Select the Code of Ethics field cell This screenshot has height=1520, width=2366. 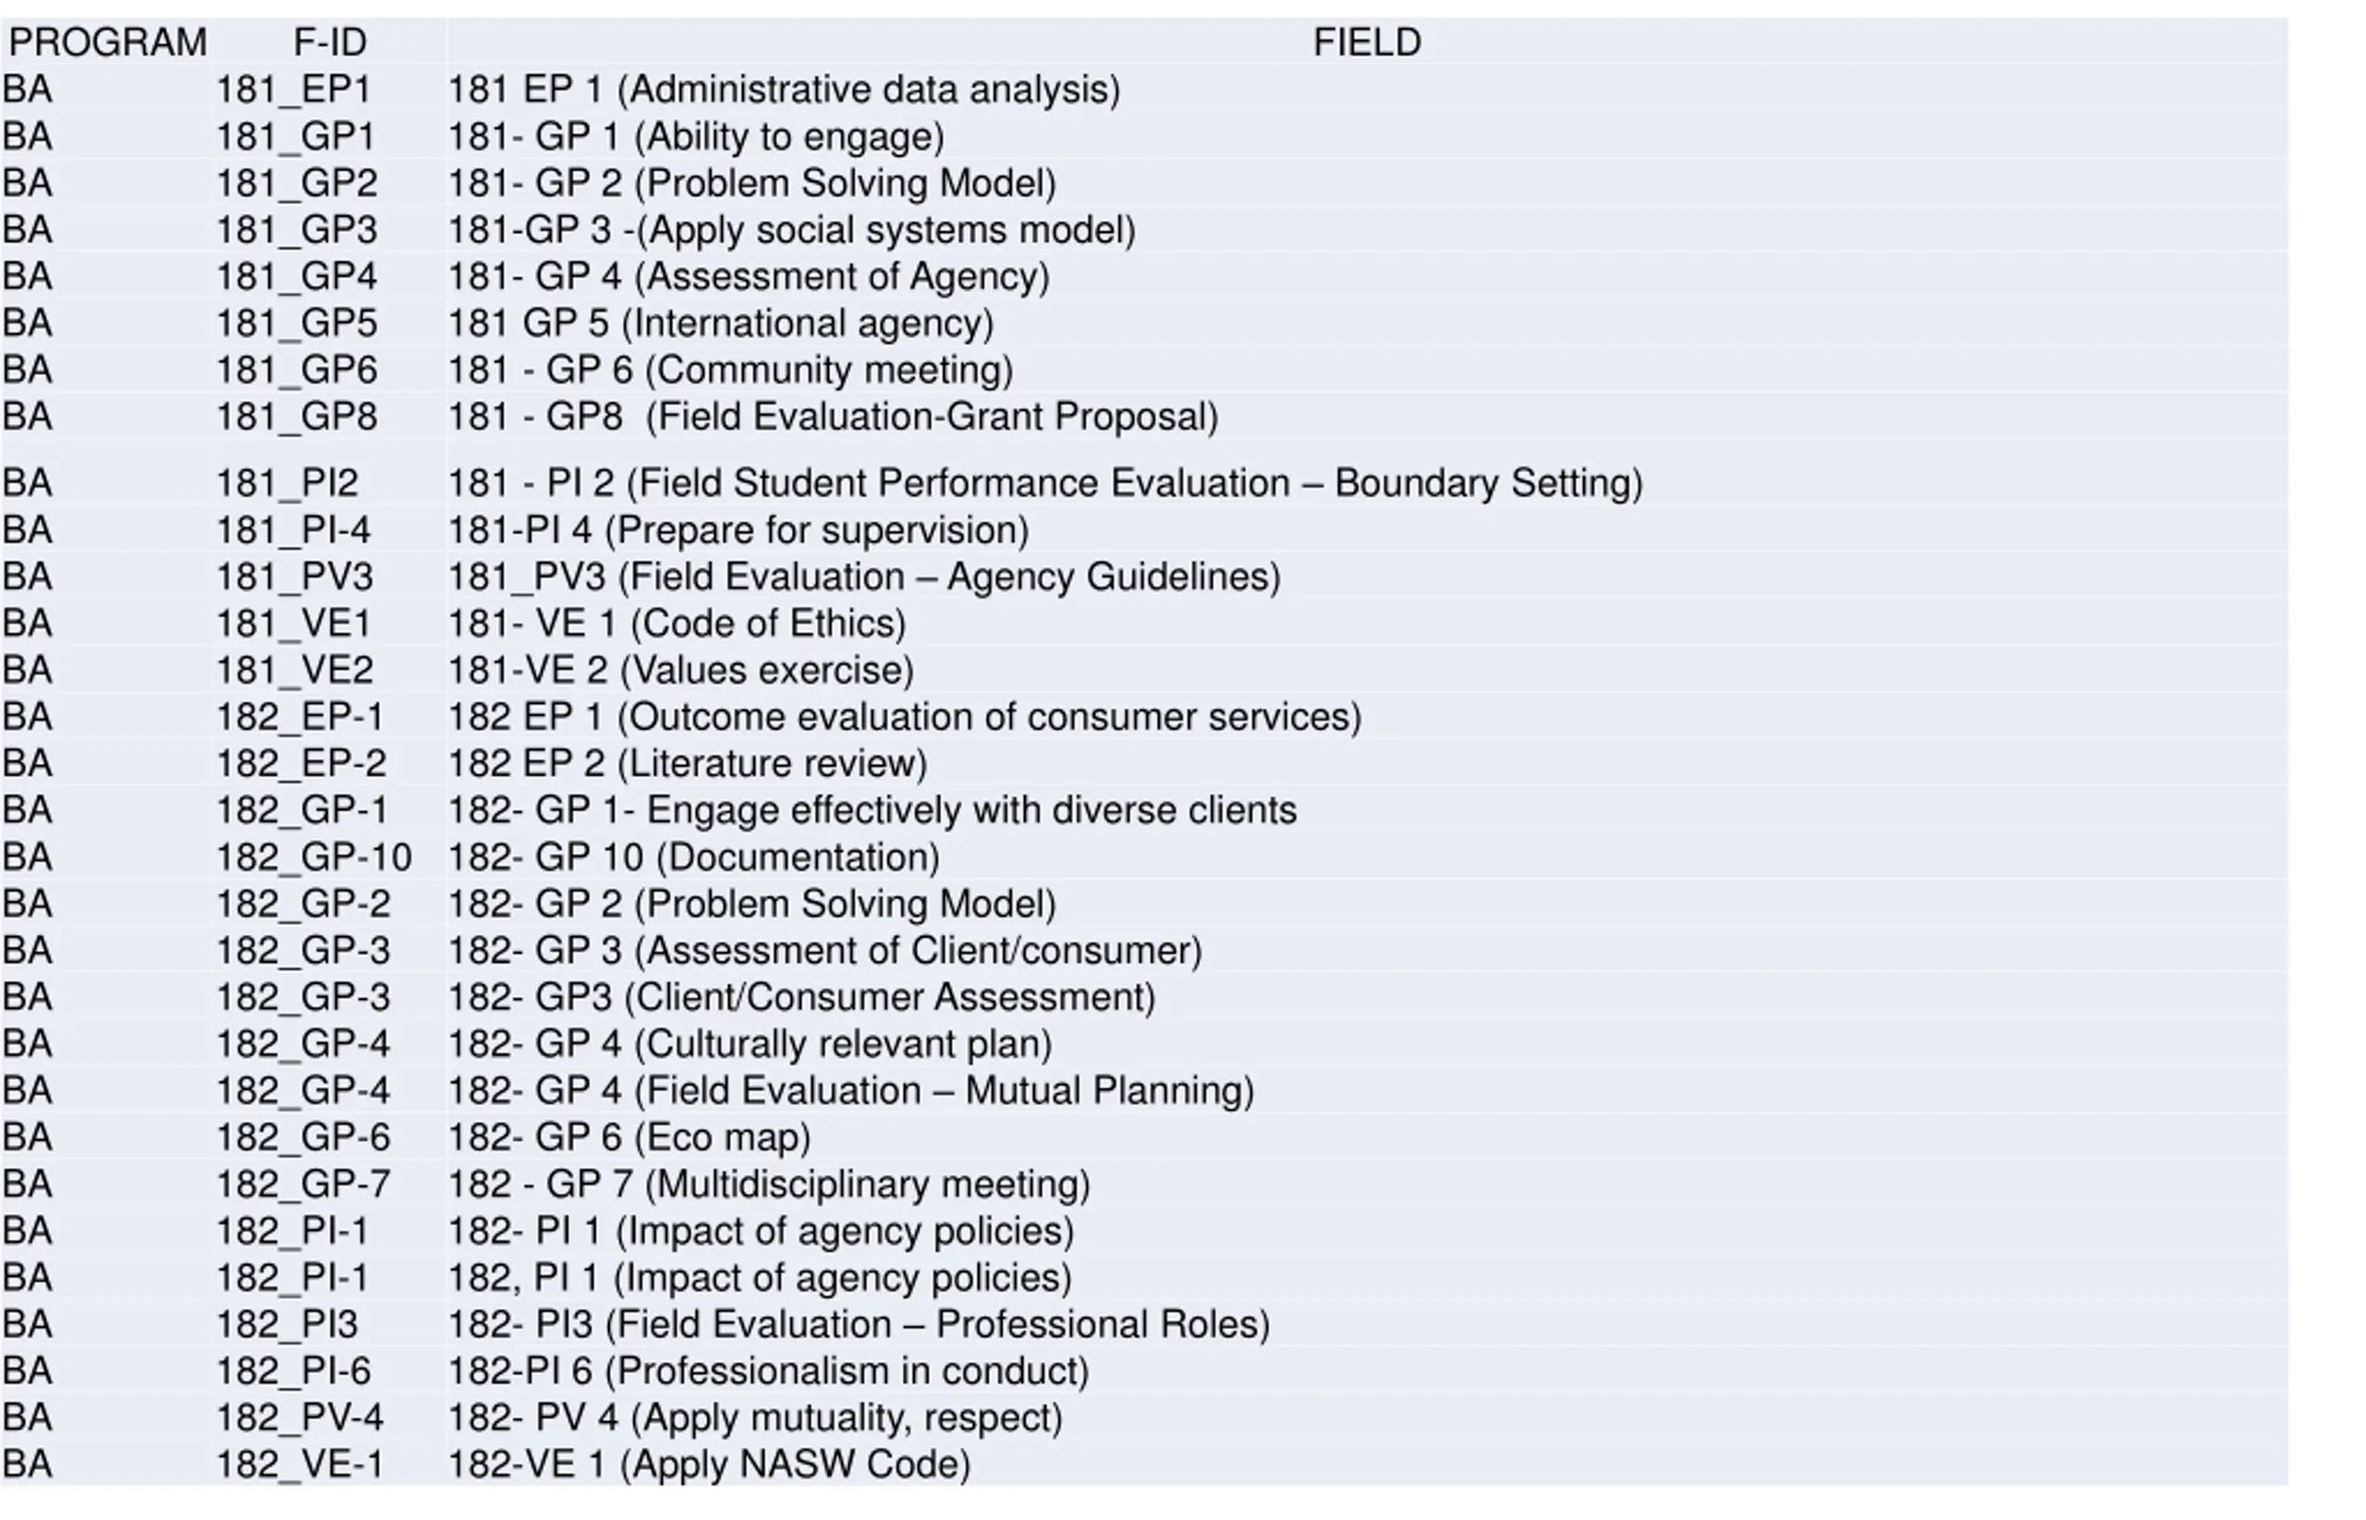(677, 624)
